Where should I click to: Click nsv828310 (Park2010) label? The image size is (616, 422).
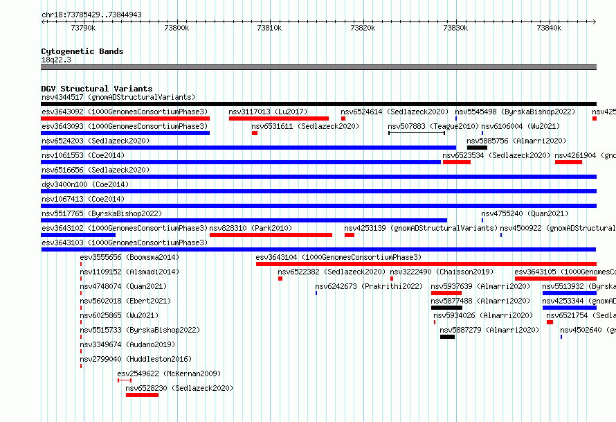point(251,228)
